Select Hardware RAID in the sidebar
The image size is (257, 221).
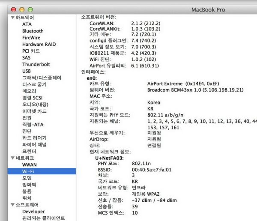(39, 44)
